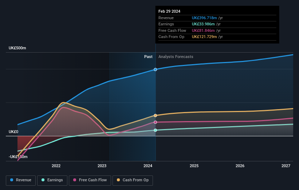
Task: Click the 2025 x-axis label
Action: pos(194,166)
